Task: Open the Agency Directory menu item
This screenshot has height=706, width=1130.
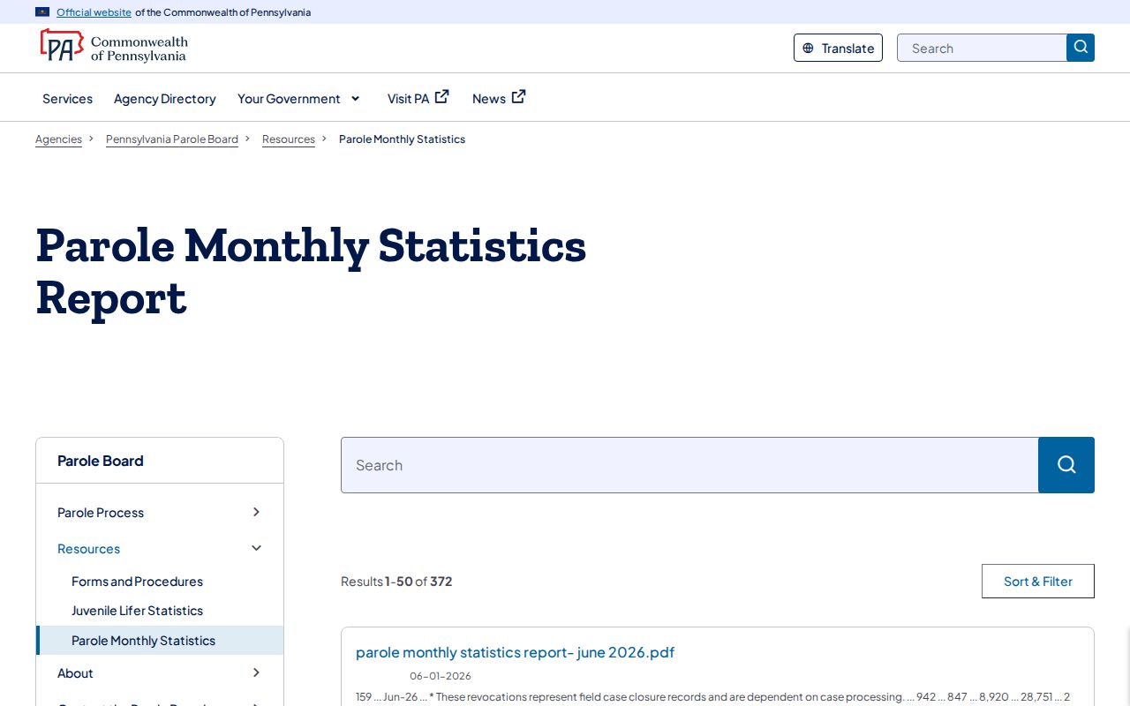Action: point(165,99)
